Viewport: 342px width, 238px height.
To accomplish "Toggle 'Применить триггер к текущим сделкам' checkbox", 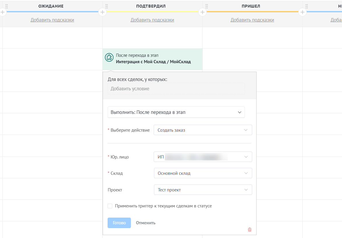I will (110, 206).
